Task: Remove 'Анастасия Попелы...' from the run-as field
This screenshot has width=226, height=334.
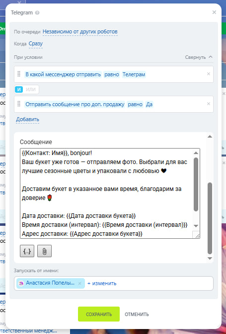Action: pos(80,284)
